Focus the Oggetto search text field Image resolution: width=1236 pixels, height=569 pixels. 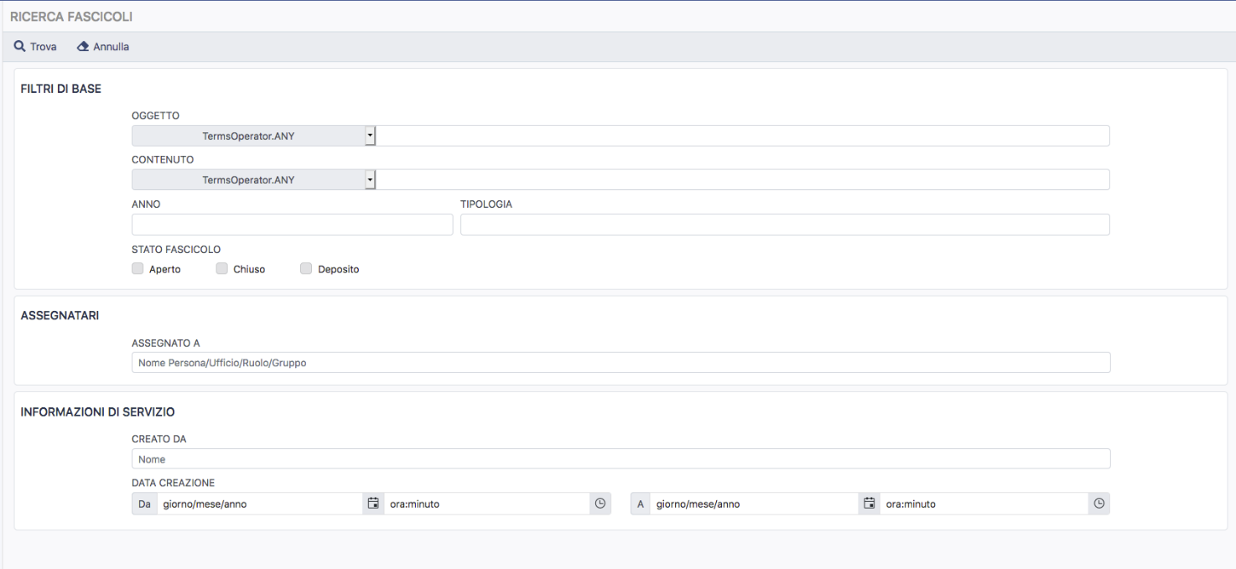tap(742, 136)
